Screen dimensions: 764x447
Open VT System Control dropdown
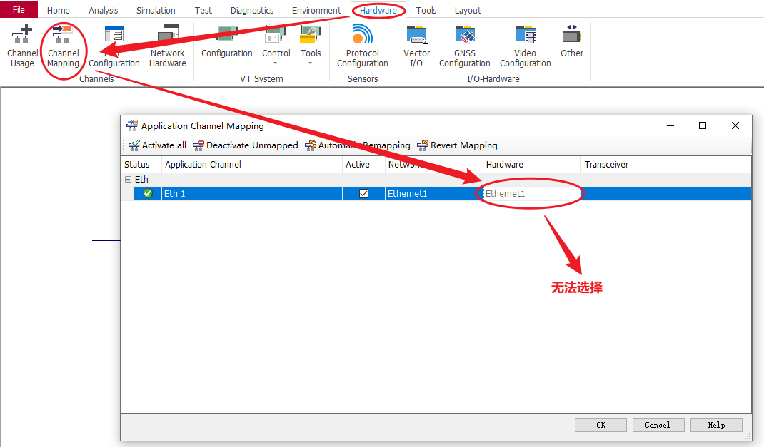point(276,45)
